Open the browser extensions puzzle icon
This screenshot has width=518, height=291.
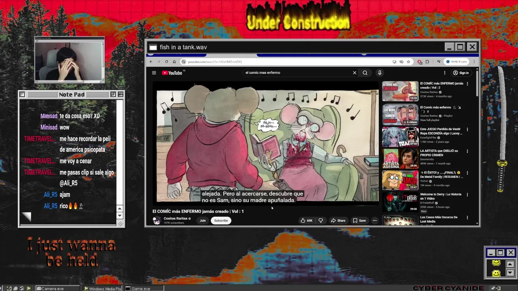click(427, 62)
